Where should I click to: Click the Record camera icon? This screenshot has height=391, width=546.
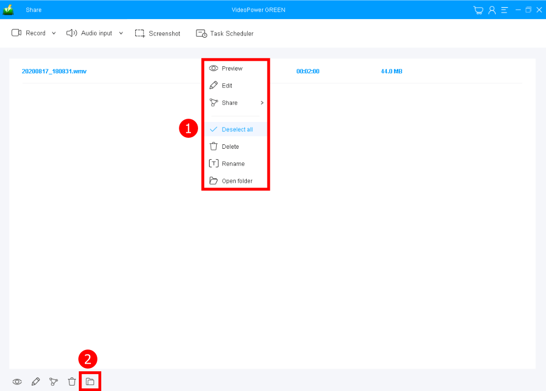[16, 33]
